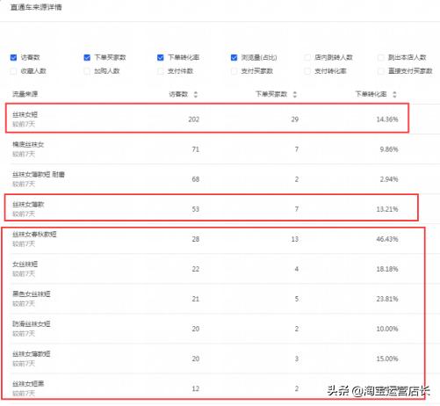
Task: Select keyword 丝袜女薄款 with 53 visitors
Action: (x=28, y=205)
